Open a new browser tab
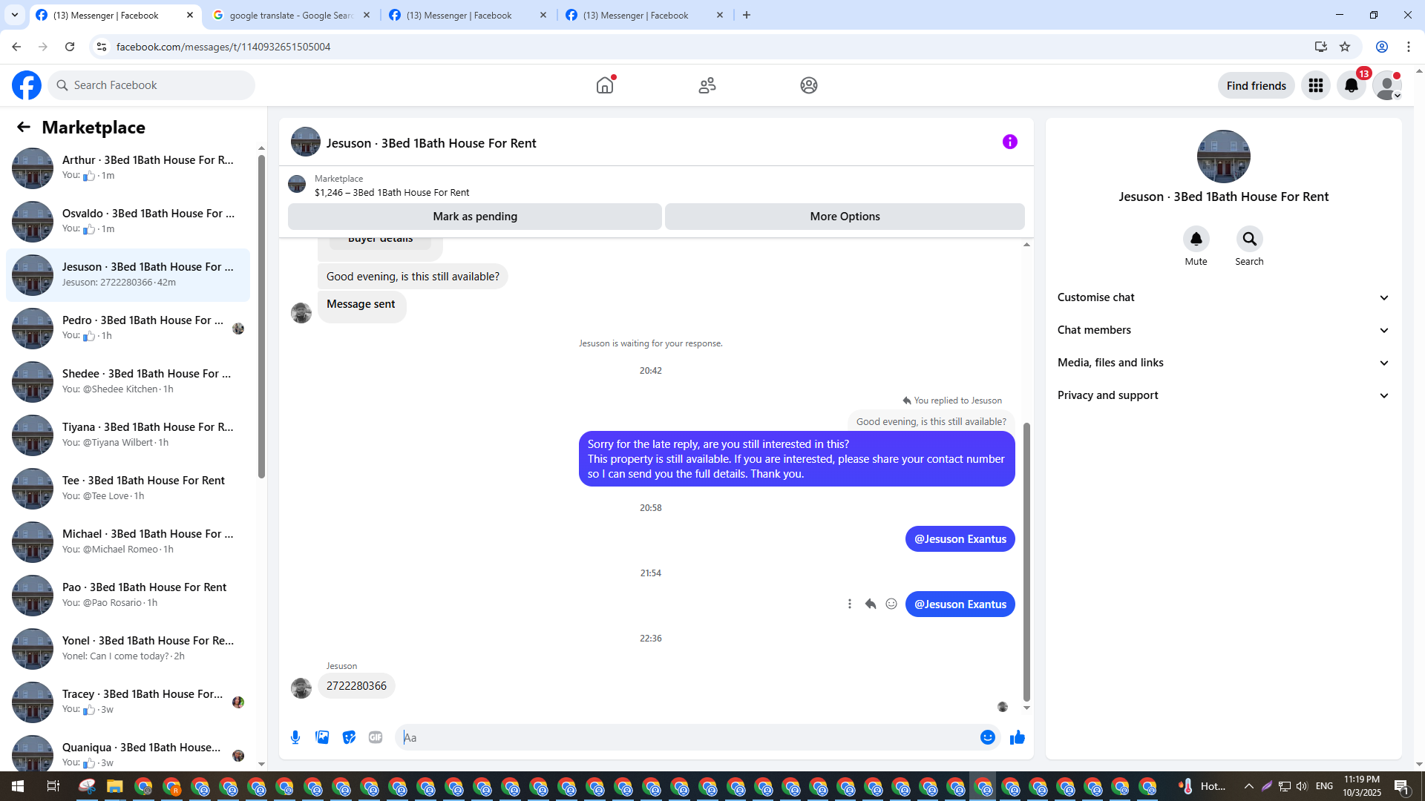Screen dimensions: 1425x801 pyautogui.click(x=747, y=15)
